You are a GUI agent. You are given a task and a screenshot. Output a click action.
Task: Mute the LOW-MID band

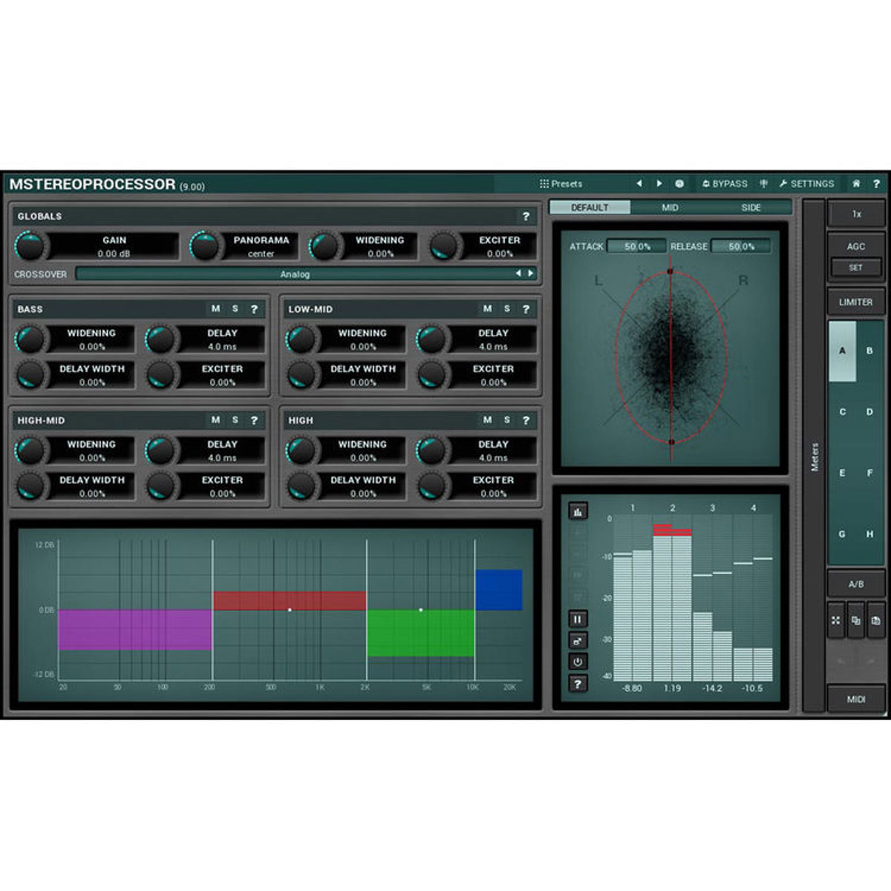487,309
